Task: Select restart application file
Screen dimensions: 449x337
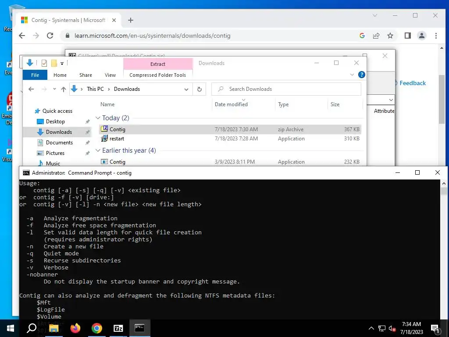Action: [230, 139]
